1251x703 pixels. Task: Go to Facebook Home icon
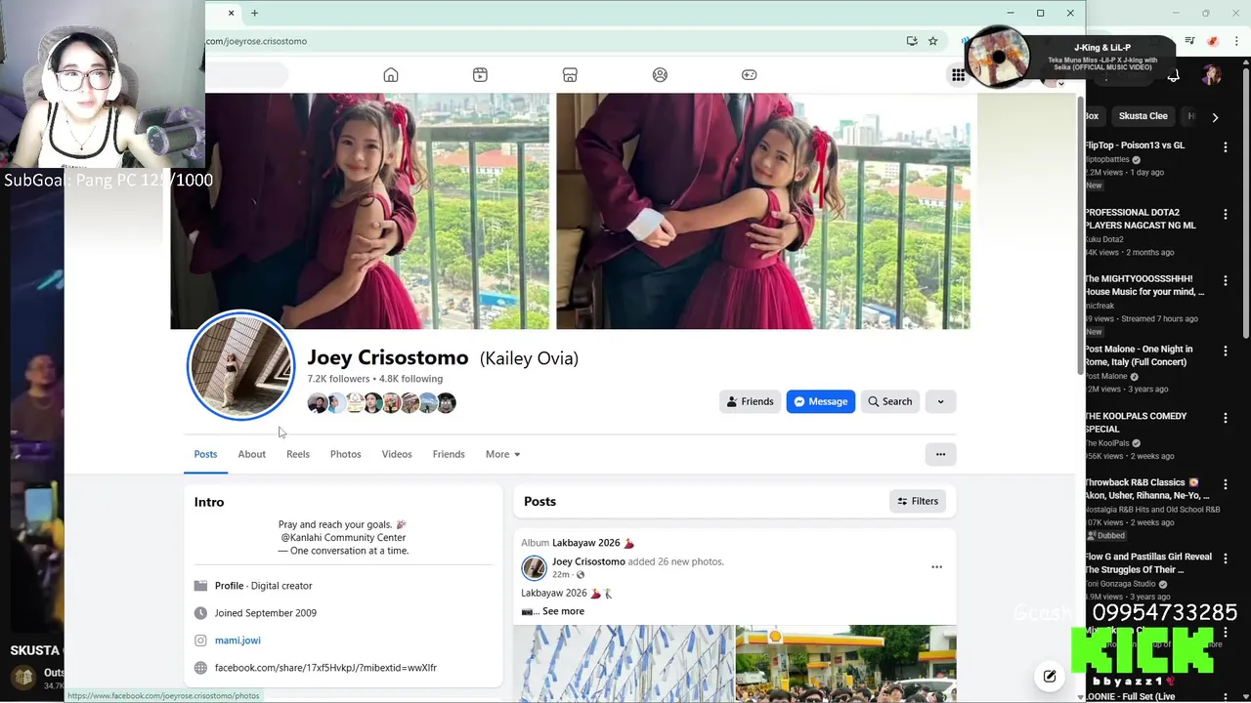[391, 75]
